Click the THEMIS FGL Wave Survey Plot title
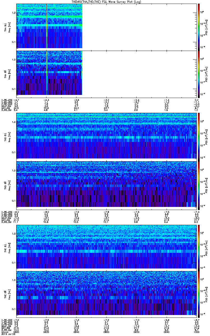Viewport: 210px width, 336px height. 106,2
